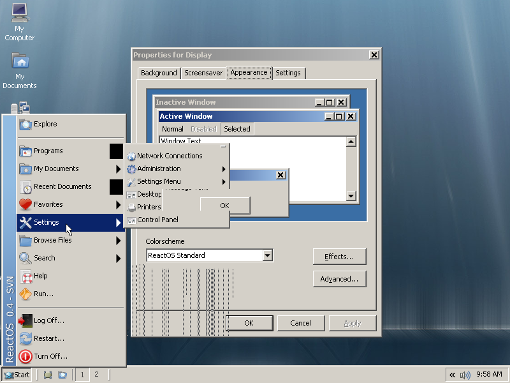Close the Properties for Display dialog

[374, 55]
